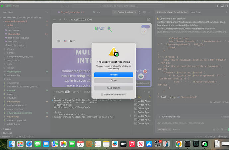Toggle the secondary sidebar layout icon
The width and height of the screenshot is (229, 150).
click(227, 6)
